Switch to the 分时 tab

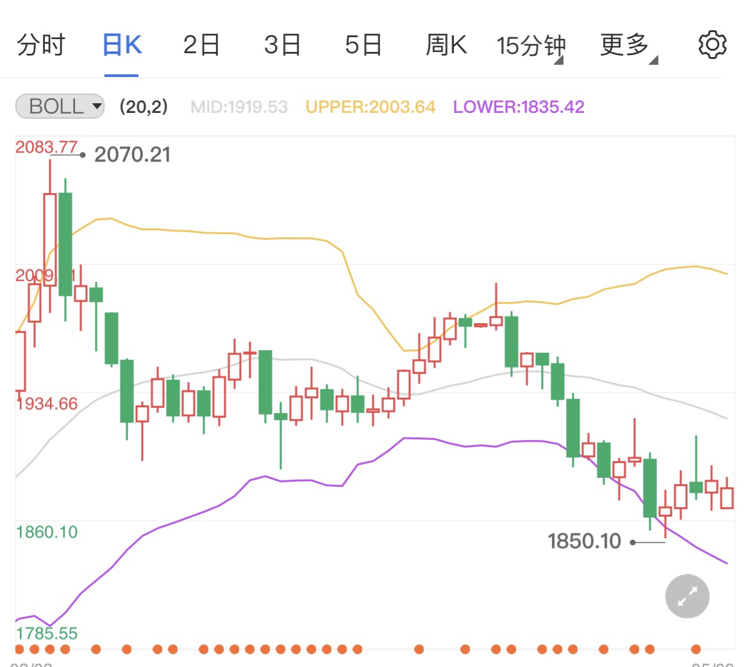(x=40, y=45)
